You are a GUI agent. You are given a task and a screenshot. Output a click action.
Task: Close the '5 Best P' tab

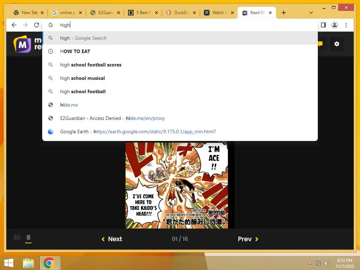click(x=156, y=13)
